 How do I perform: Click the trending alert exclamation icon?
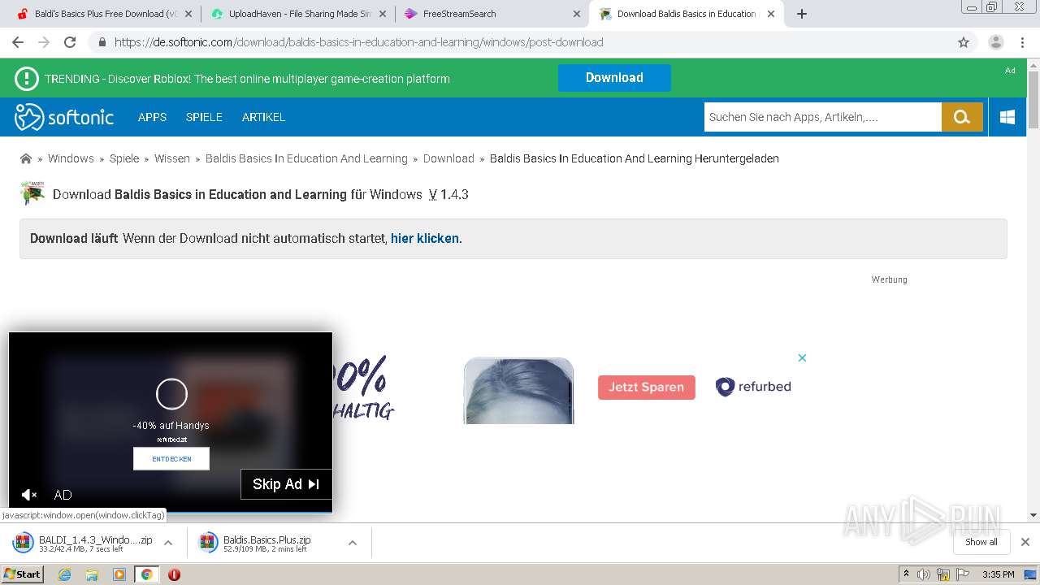[x=27, y=79]
